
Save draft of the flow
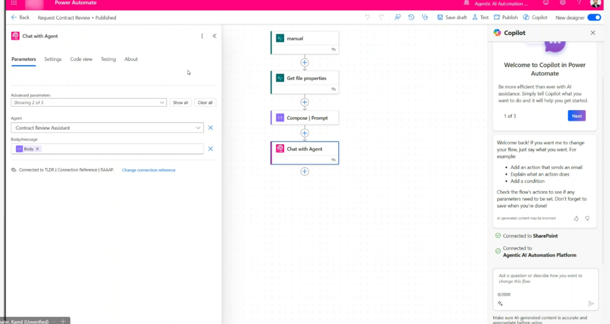click(x=452, y=17)
